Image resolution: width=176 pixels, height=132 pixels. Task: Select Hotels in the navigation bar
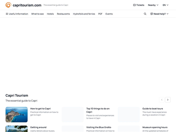click(50, 14)
